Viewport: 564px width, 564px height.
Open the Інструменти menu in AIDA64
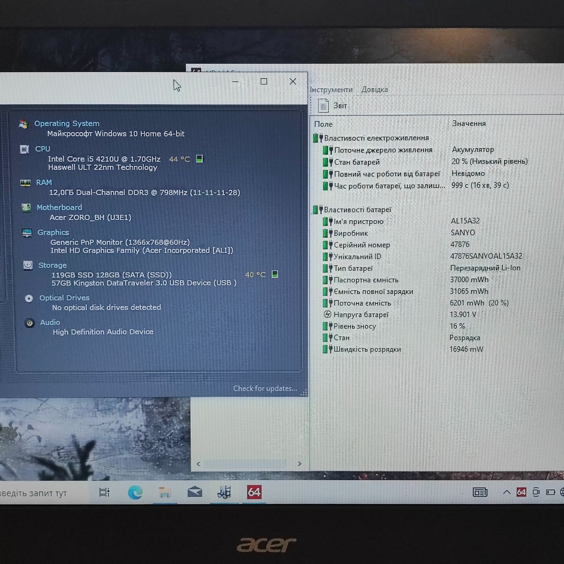[x=331, y=90]
